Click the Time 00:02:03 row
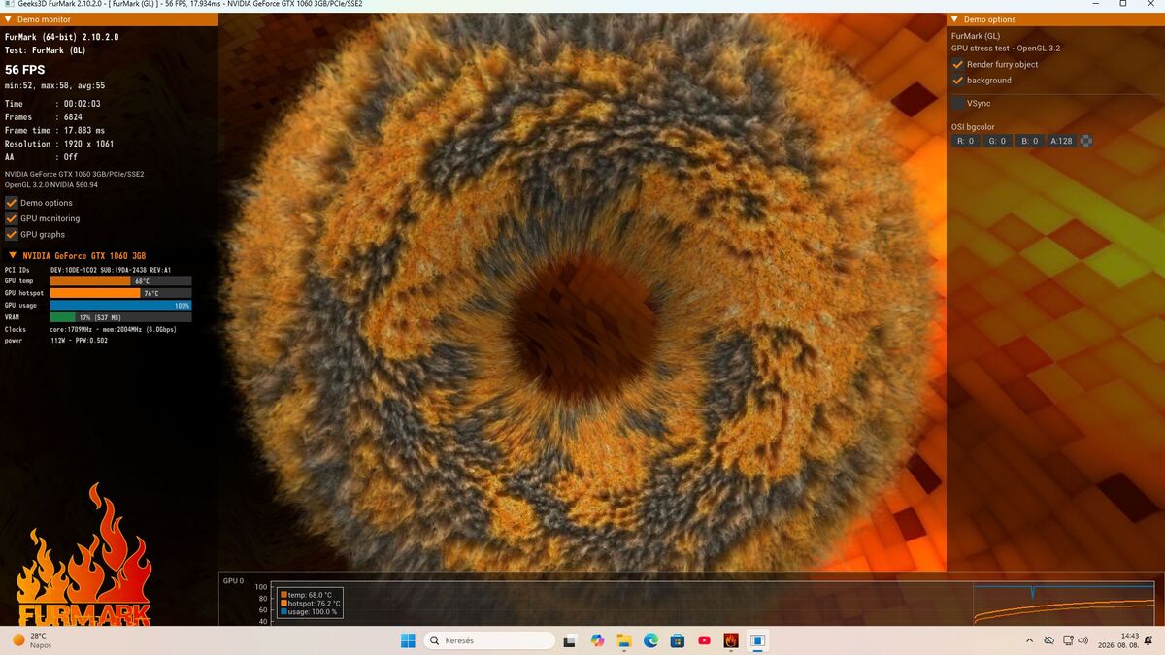 click(52, 104)
